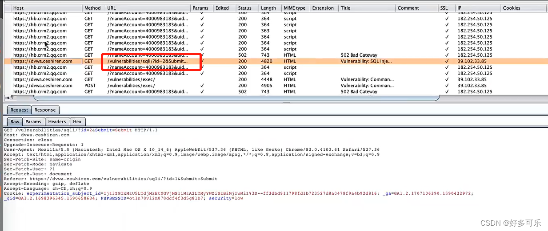
Task: Switch to the Response tab
Action: coord(45,110)
